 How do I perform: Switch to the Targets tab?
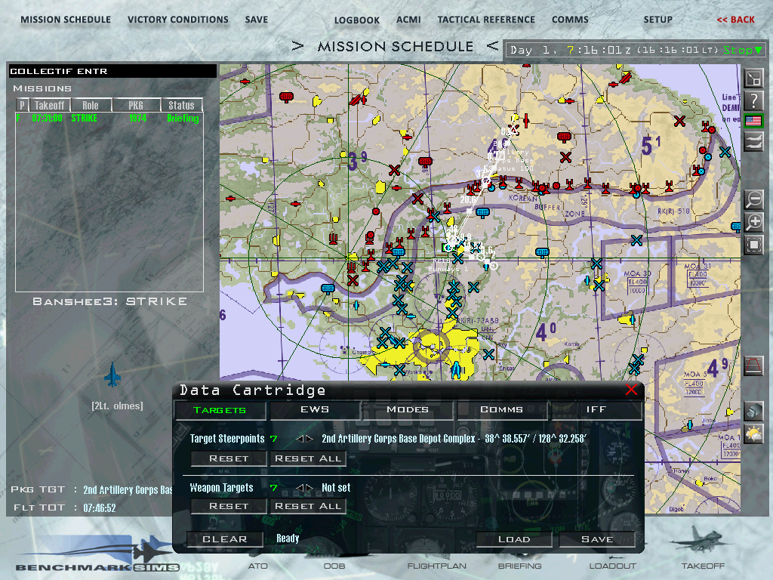pos(220,410)
